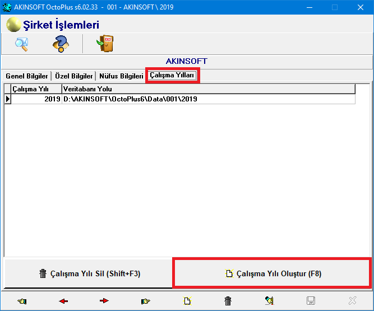
Task: Jump to last record hand icon
Action: tap(146, 301)
